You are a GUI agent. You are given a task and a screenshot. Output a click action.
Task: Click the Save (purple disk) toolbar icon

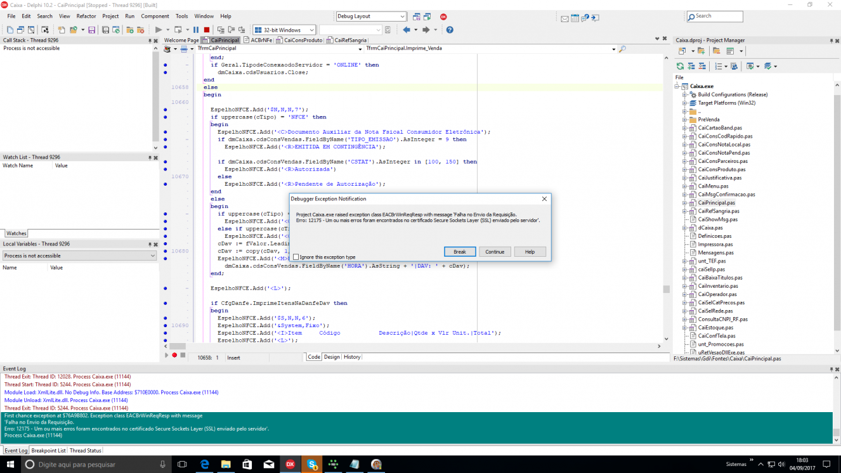click(x=91, y=30)
